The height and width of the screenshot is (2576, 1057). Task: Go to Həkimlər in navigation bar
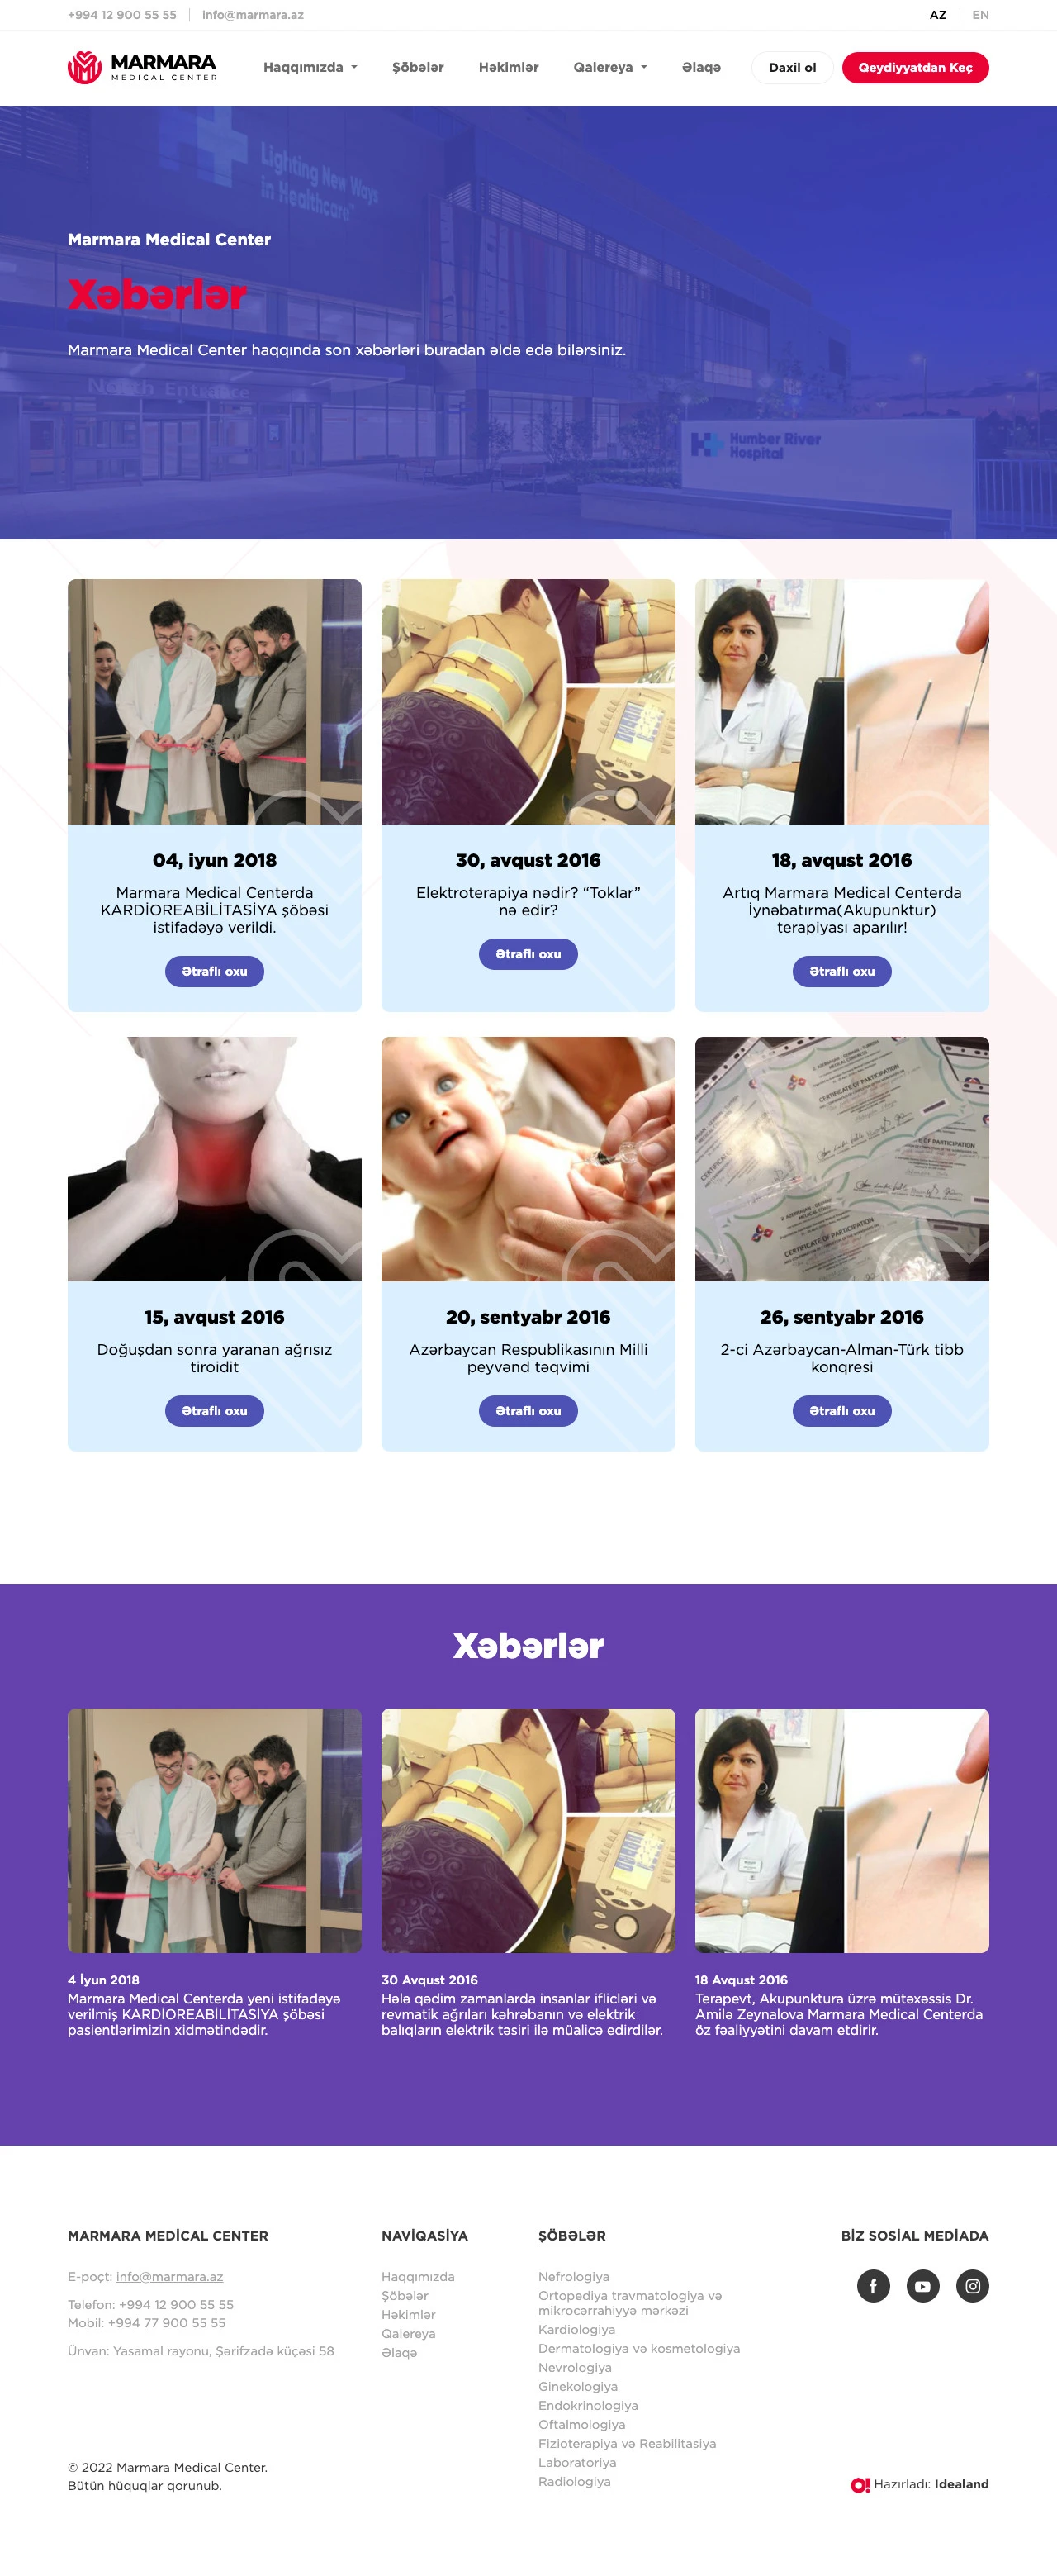[x=508, y=67]
